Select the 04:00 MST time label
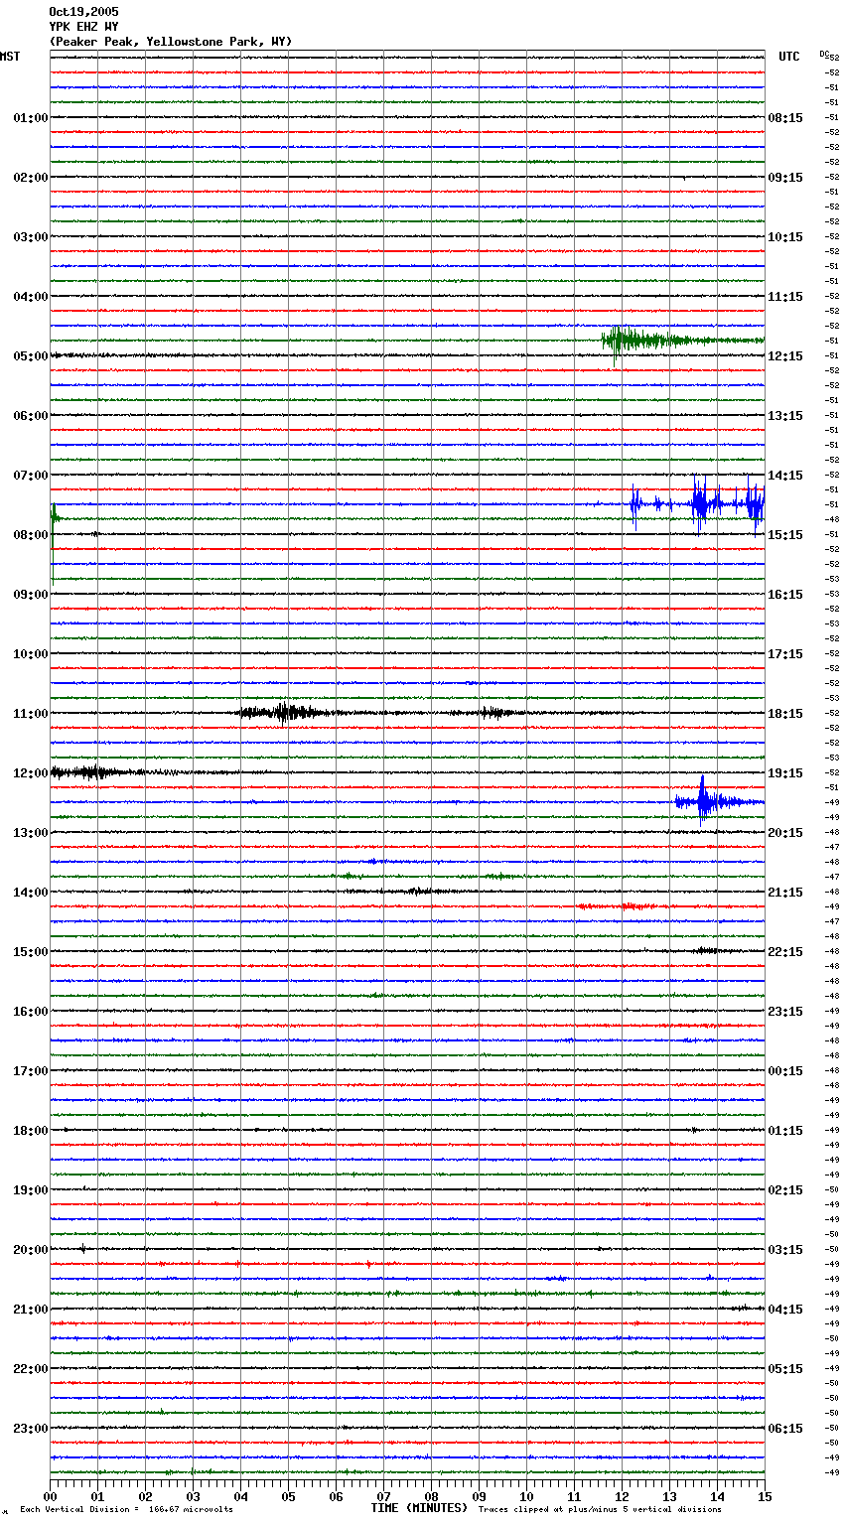 31,297
